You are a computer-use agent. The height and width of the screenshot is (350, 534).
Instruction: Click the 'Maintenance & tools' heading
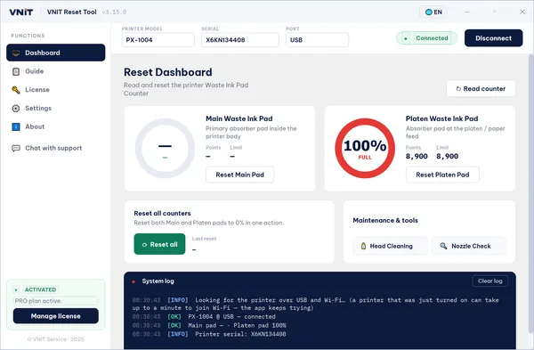pyautogui.click(x=385, y=221)
